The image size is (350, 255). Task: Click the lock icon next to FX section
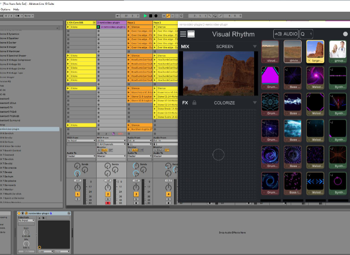click(x=194, y=103)
